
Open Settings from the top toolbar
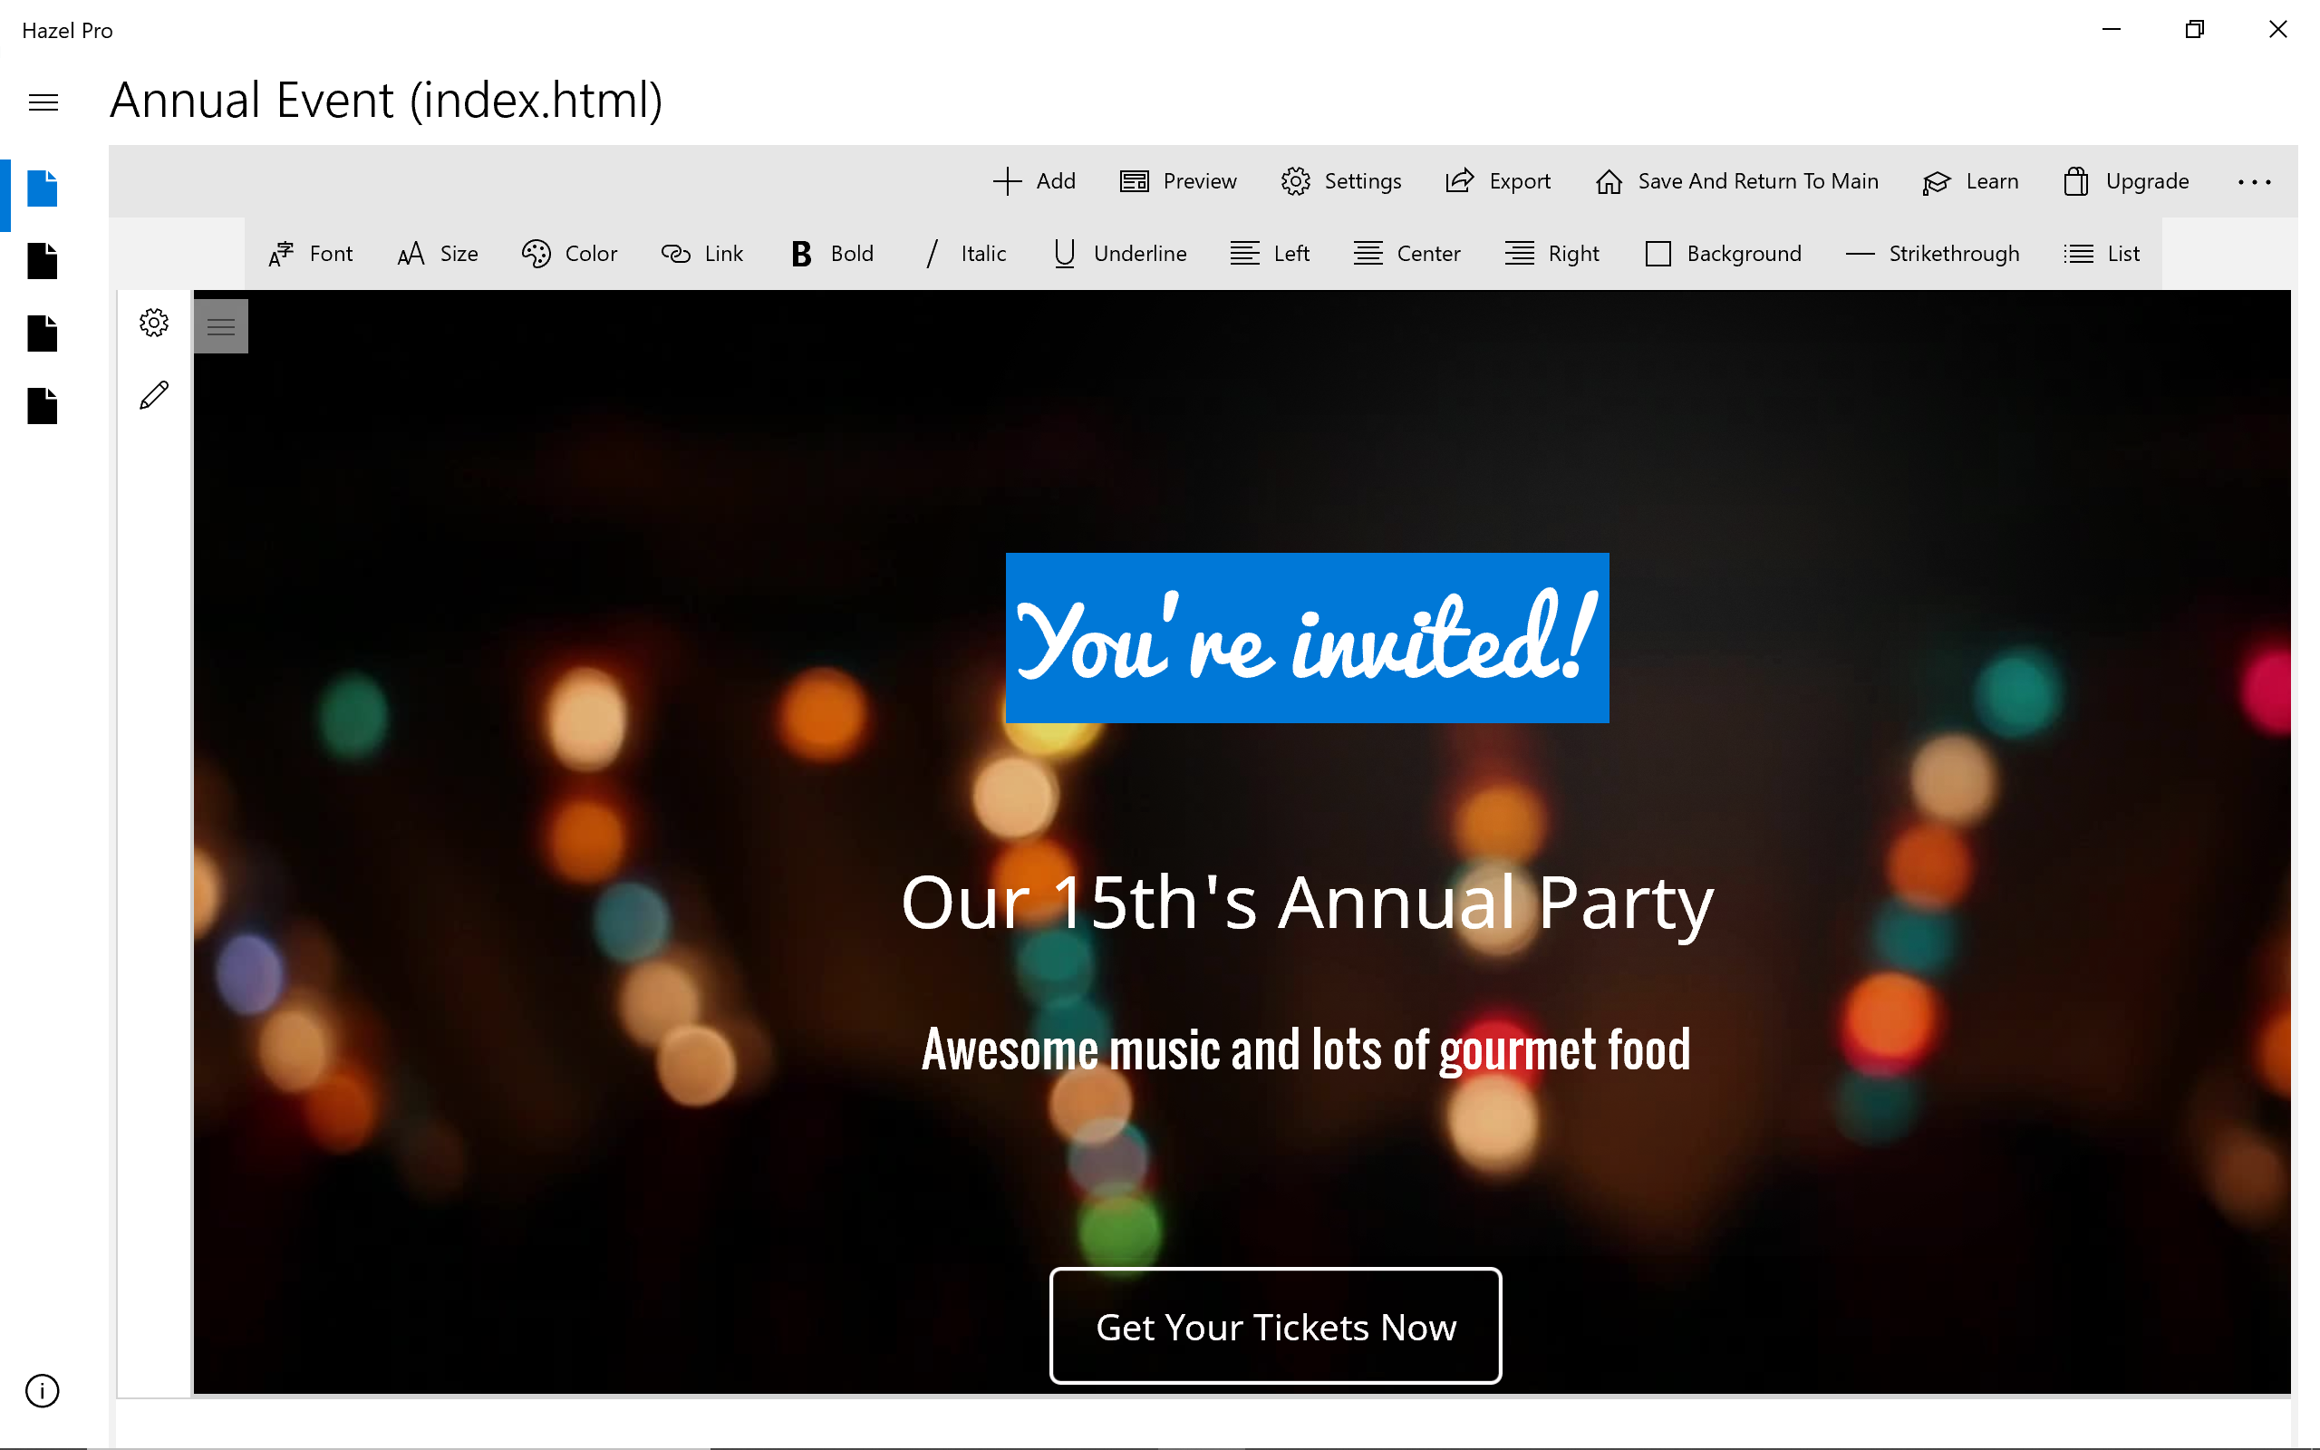(x=1340, y=181)
